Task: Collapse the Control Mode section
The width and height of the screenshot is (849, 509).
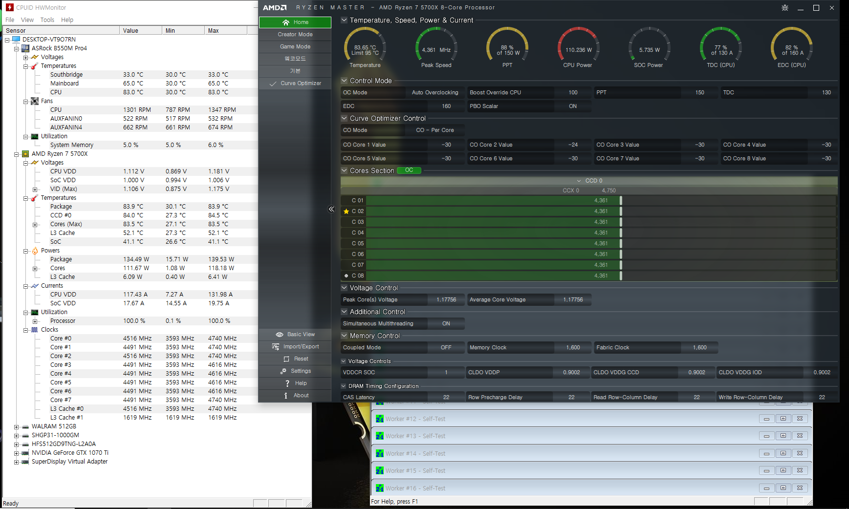Action: point(344,81)
